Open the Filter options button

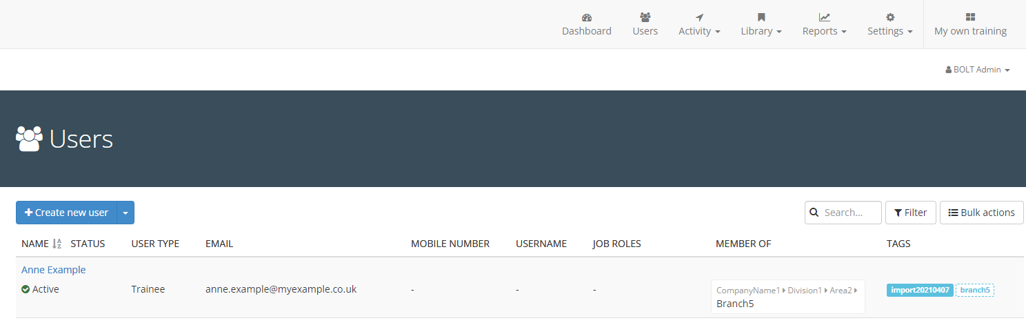click(910, 213)
